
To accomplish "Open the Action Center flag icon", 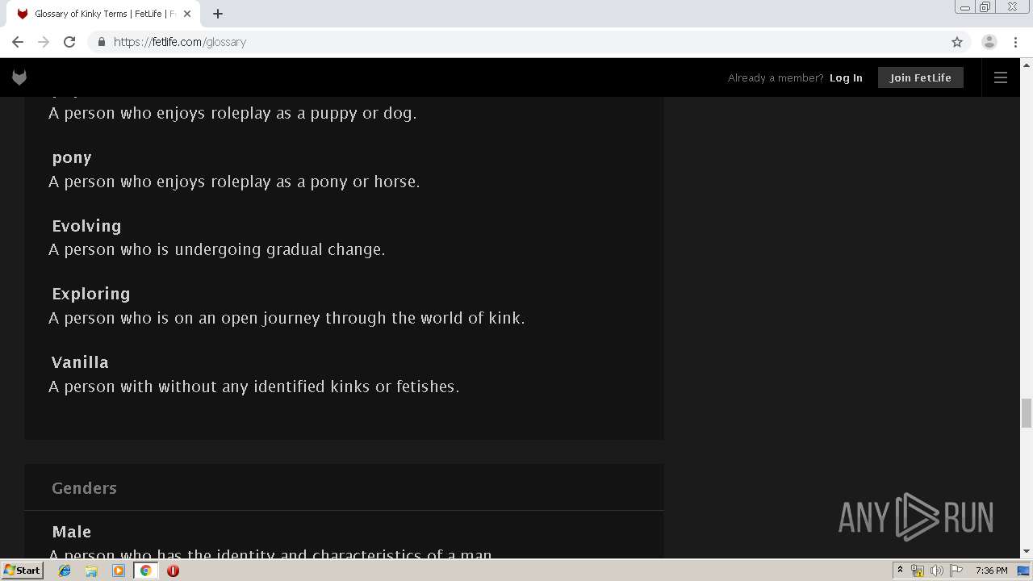I will point(956,571).
